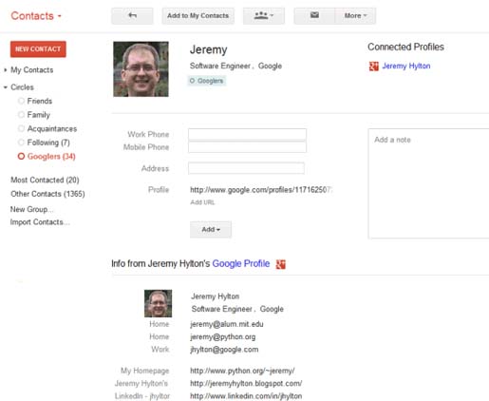Click the name Jeremy contact heading
Viewport: 489px width, 401px height.
click(x=209, y=49)
